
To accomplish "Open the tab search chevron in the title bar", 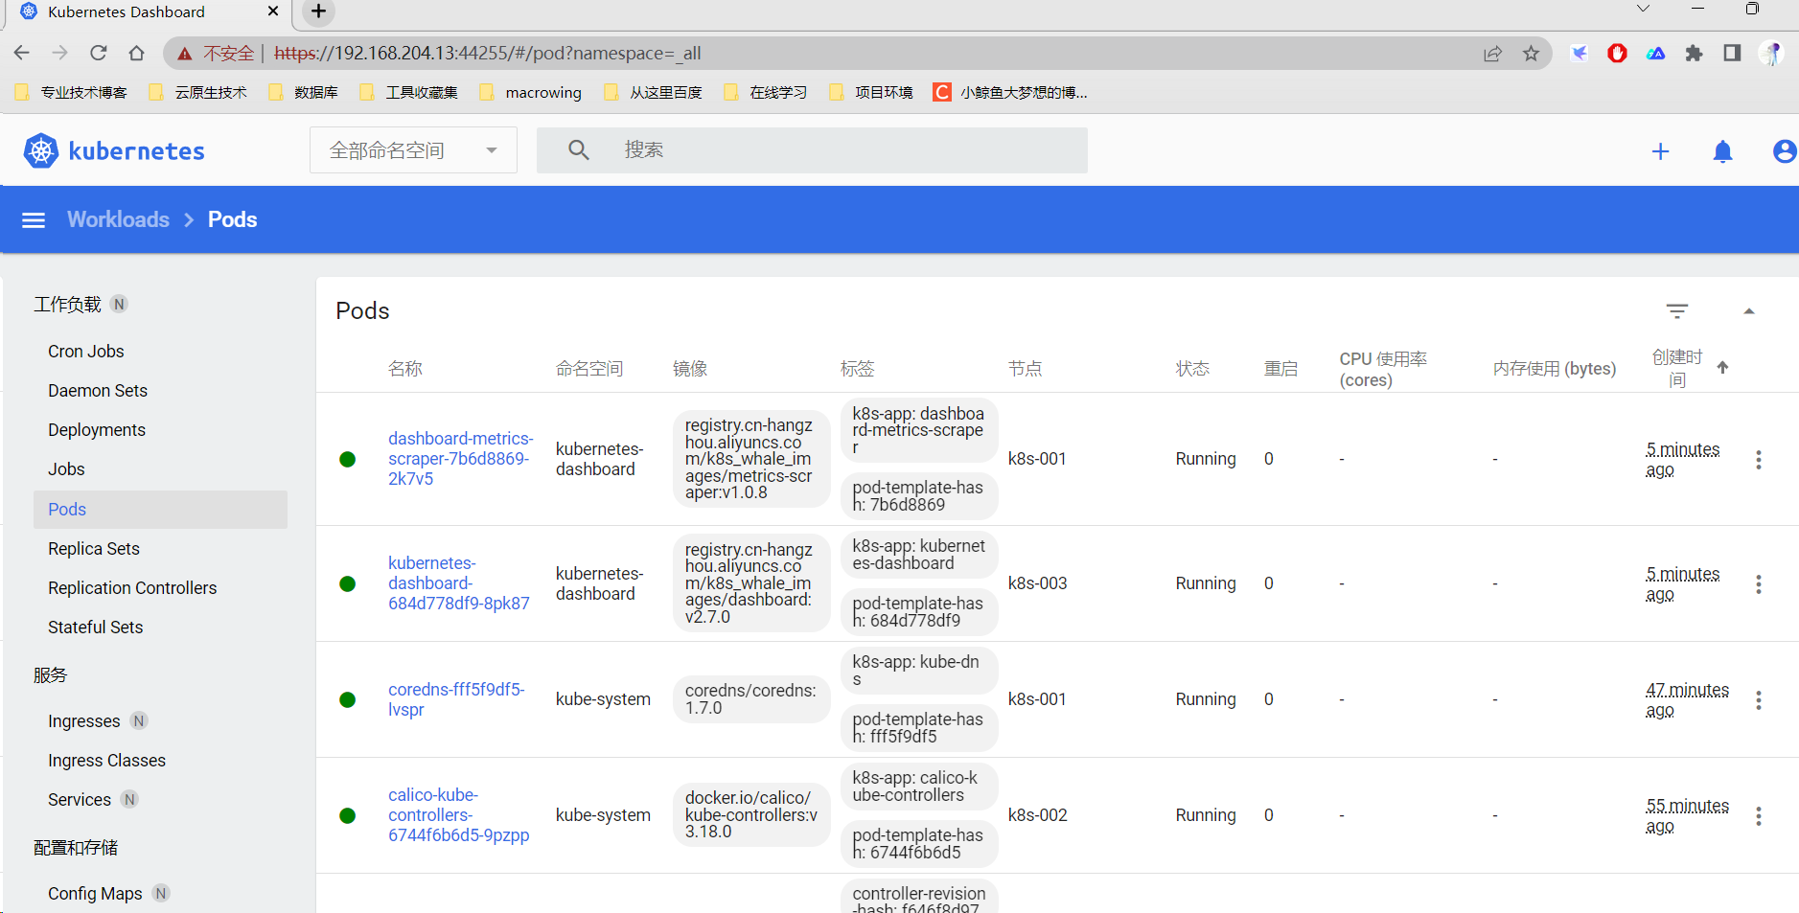I will (1643, 9).
